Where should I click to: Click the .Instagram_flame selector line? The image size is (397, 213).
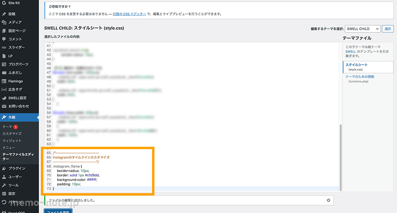[x=67, y=166]
